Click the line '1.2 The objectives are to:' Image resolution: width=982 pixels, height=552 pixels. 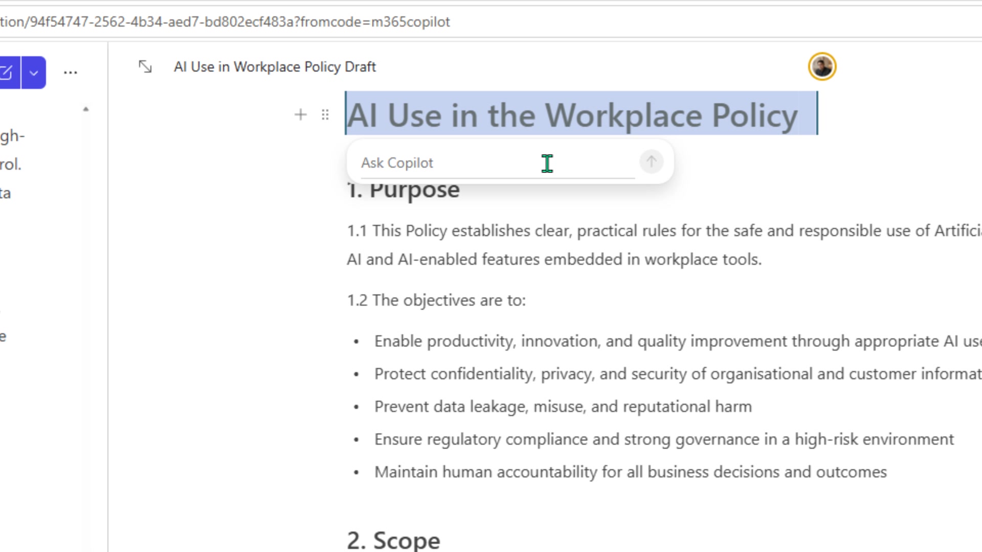(436, 300)
